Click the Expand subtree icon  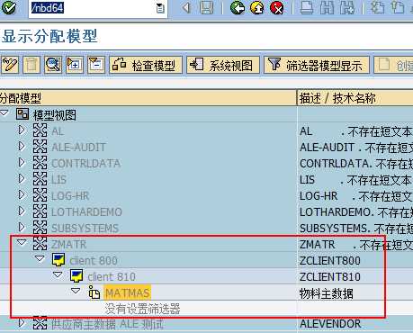75,65
